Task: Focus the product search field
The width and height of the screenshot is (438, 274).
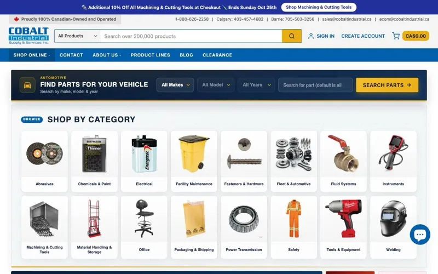Action: 191,36
